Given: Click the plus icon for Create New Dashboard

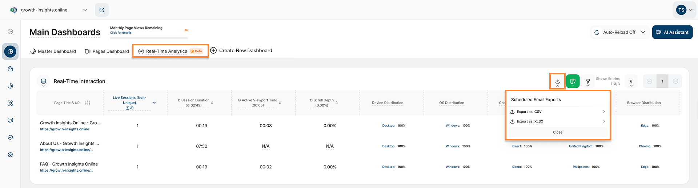Looking at the screenshot, I should pyautogui.click(x=213, y=50).
